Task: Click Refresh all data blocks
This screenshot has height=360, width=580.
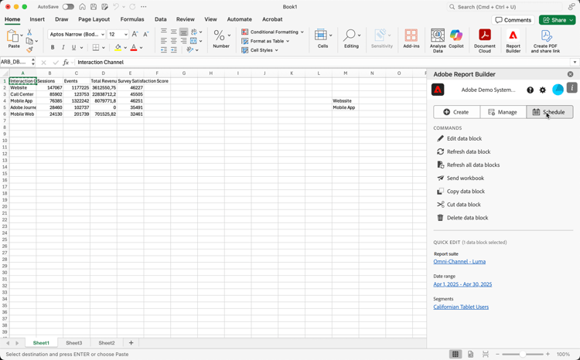Action: [473, 165]
